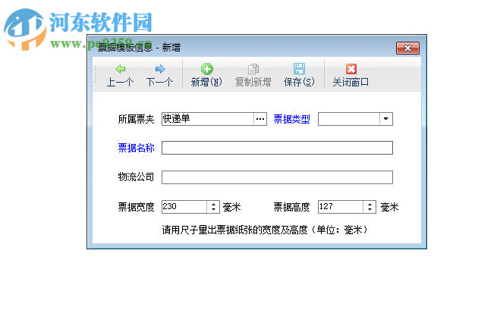Decrease 票据高度 with the down spinner

coord(369,210)
